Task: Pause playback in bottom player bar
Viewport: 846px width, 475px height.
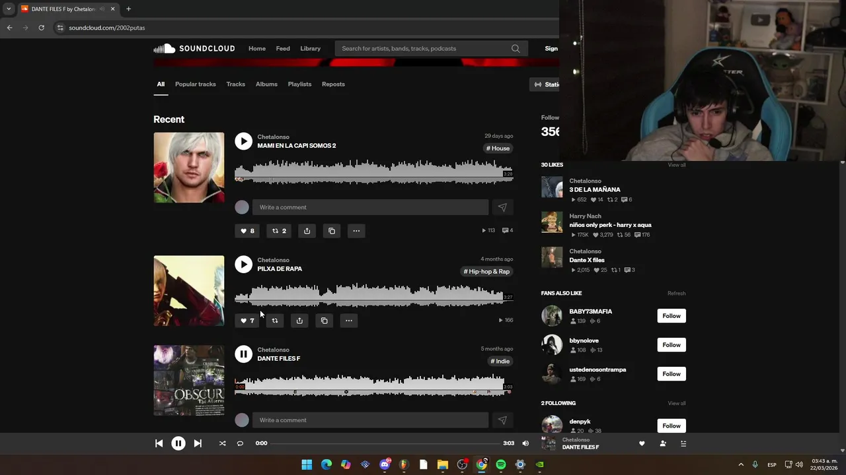Action: [x=178, y=444]
